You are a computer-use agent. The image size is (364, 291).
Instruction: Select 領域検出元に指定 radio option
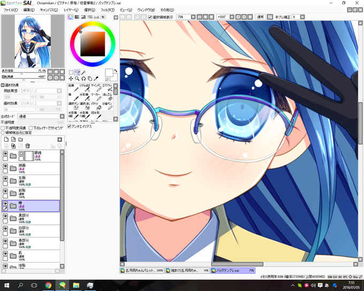click(x=3, y=133)
